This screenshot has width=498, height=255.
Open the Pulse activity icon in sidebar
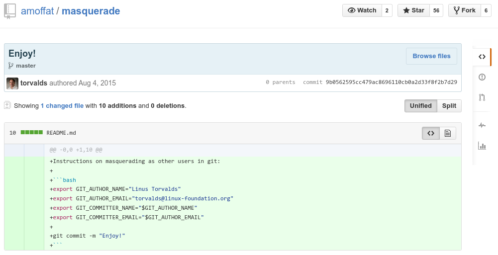tap(482, 125)
